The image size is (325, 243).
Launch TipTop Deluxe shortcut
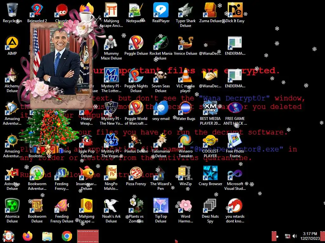161,210
